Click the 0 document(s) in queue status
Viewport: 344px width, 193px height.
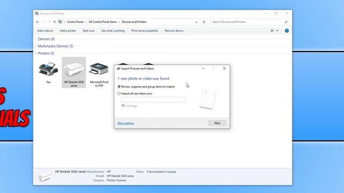tap(161, 172)
